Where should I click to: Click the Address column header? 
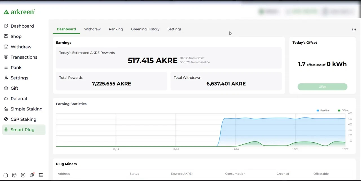(64, 174)
